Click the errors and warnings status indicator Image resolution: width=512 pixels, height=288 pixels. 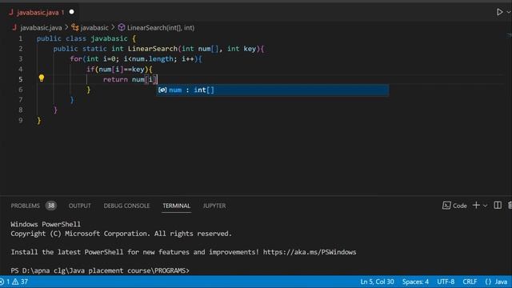[x=14, y=282]
